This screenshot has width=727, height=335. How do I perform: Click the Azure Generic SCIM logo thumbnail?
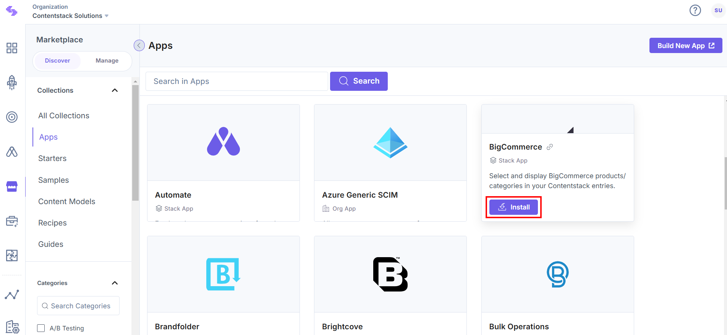pyautogui.click(x=390, y=142)
